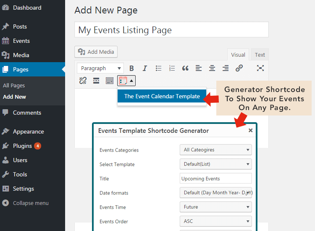Click the insert link icon
The height and width of the screenshot is (231, 315).
click(x=239, y=68)
